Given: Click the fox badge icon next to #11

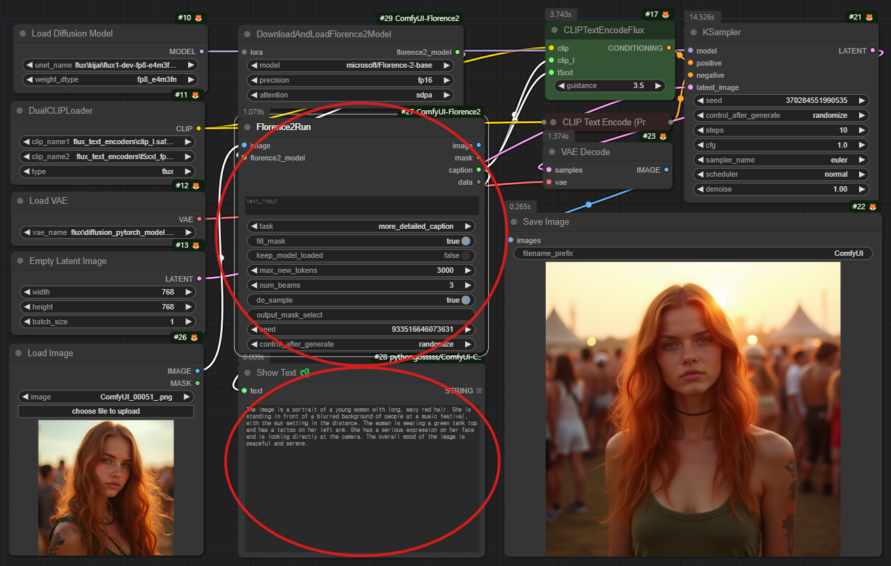Looking at the screenshot, I should 194,95.
